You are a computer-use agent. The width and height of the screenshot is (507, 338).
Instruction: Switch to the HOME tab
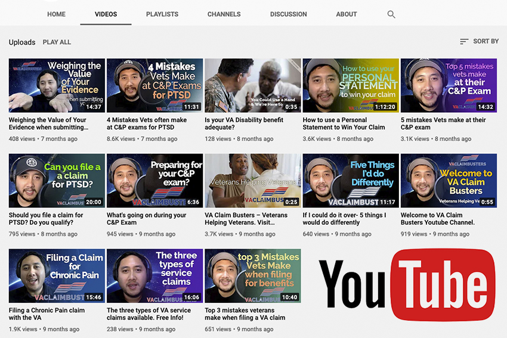click(56, 14)
